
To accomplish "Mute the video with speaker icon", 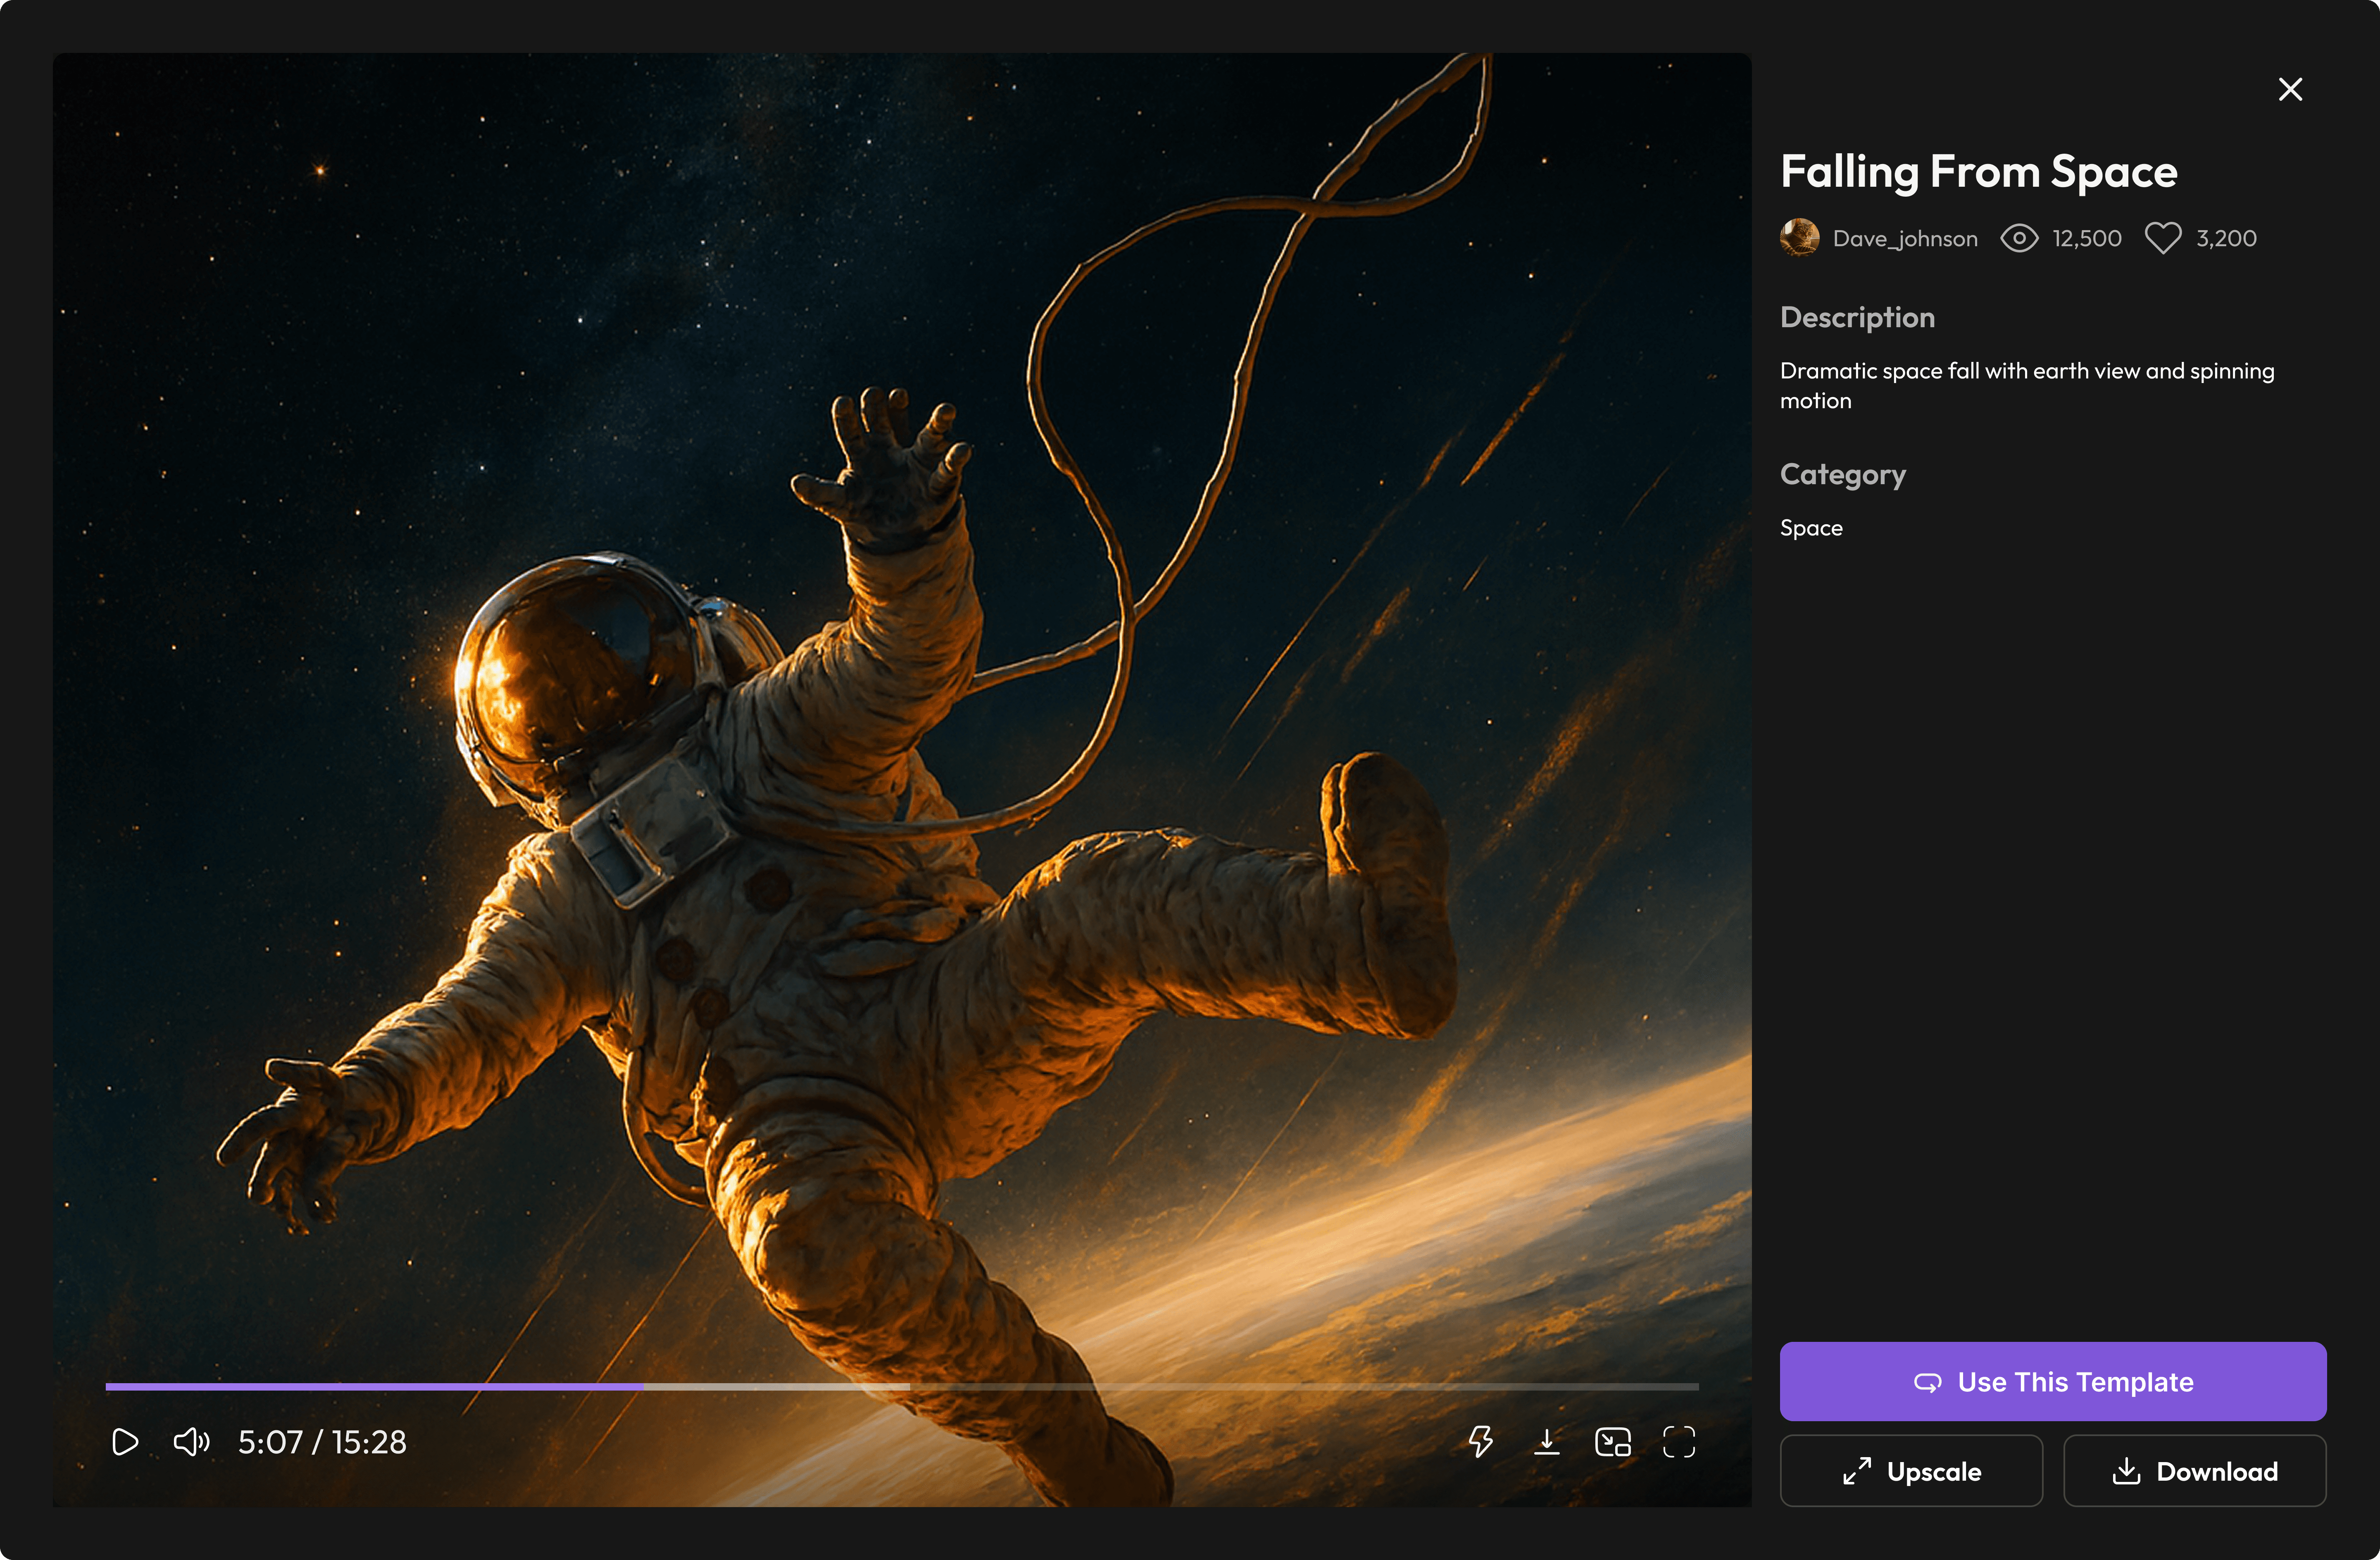I will pos(191,1442).
